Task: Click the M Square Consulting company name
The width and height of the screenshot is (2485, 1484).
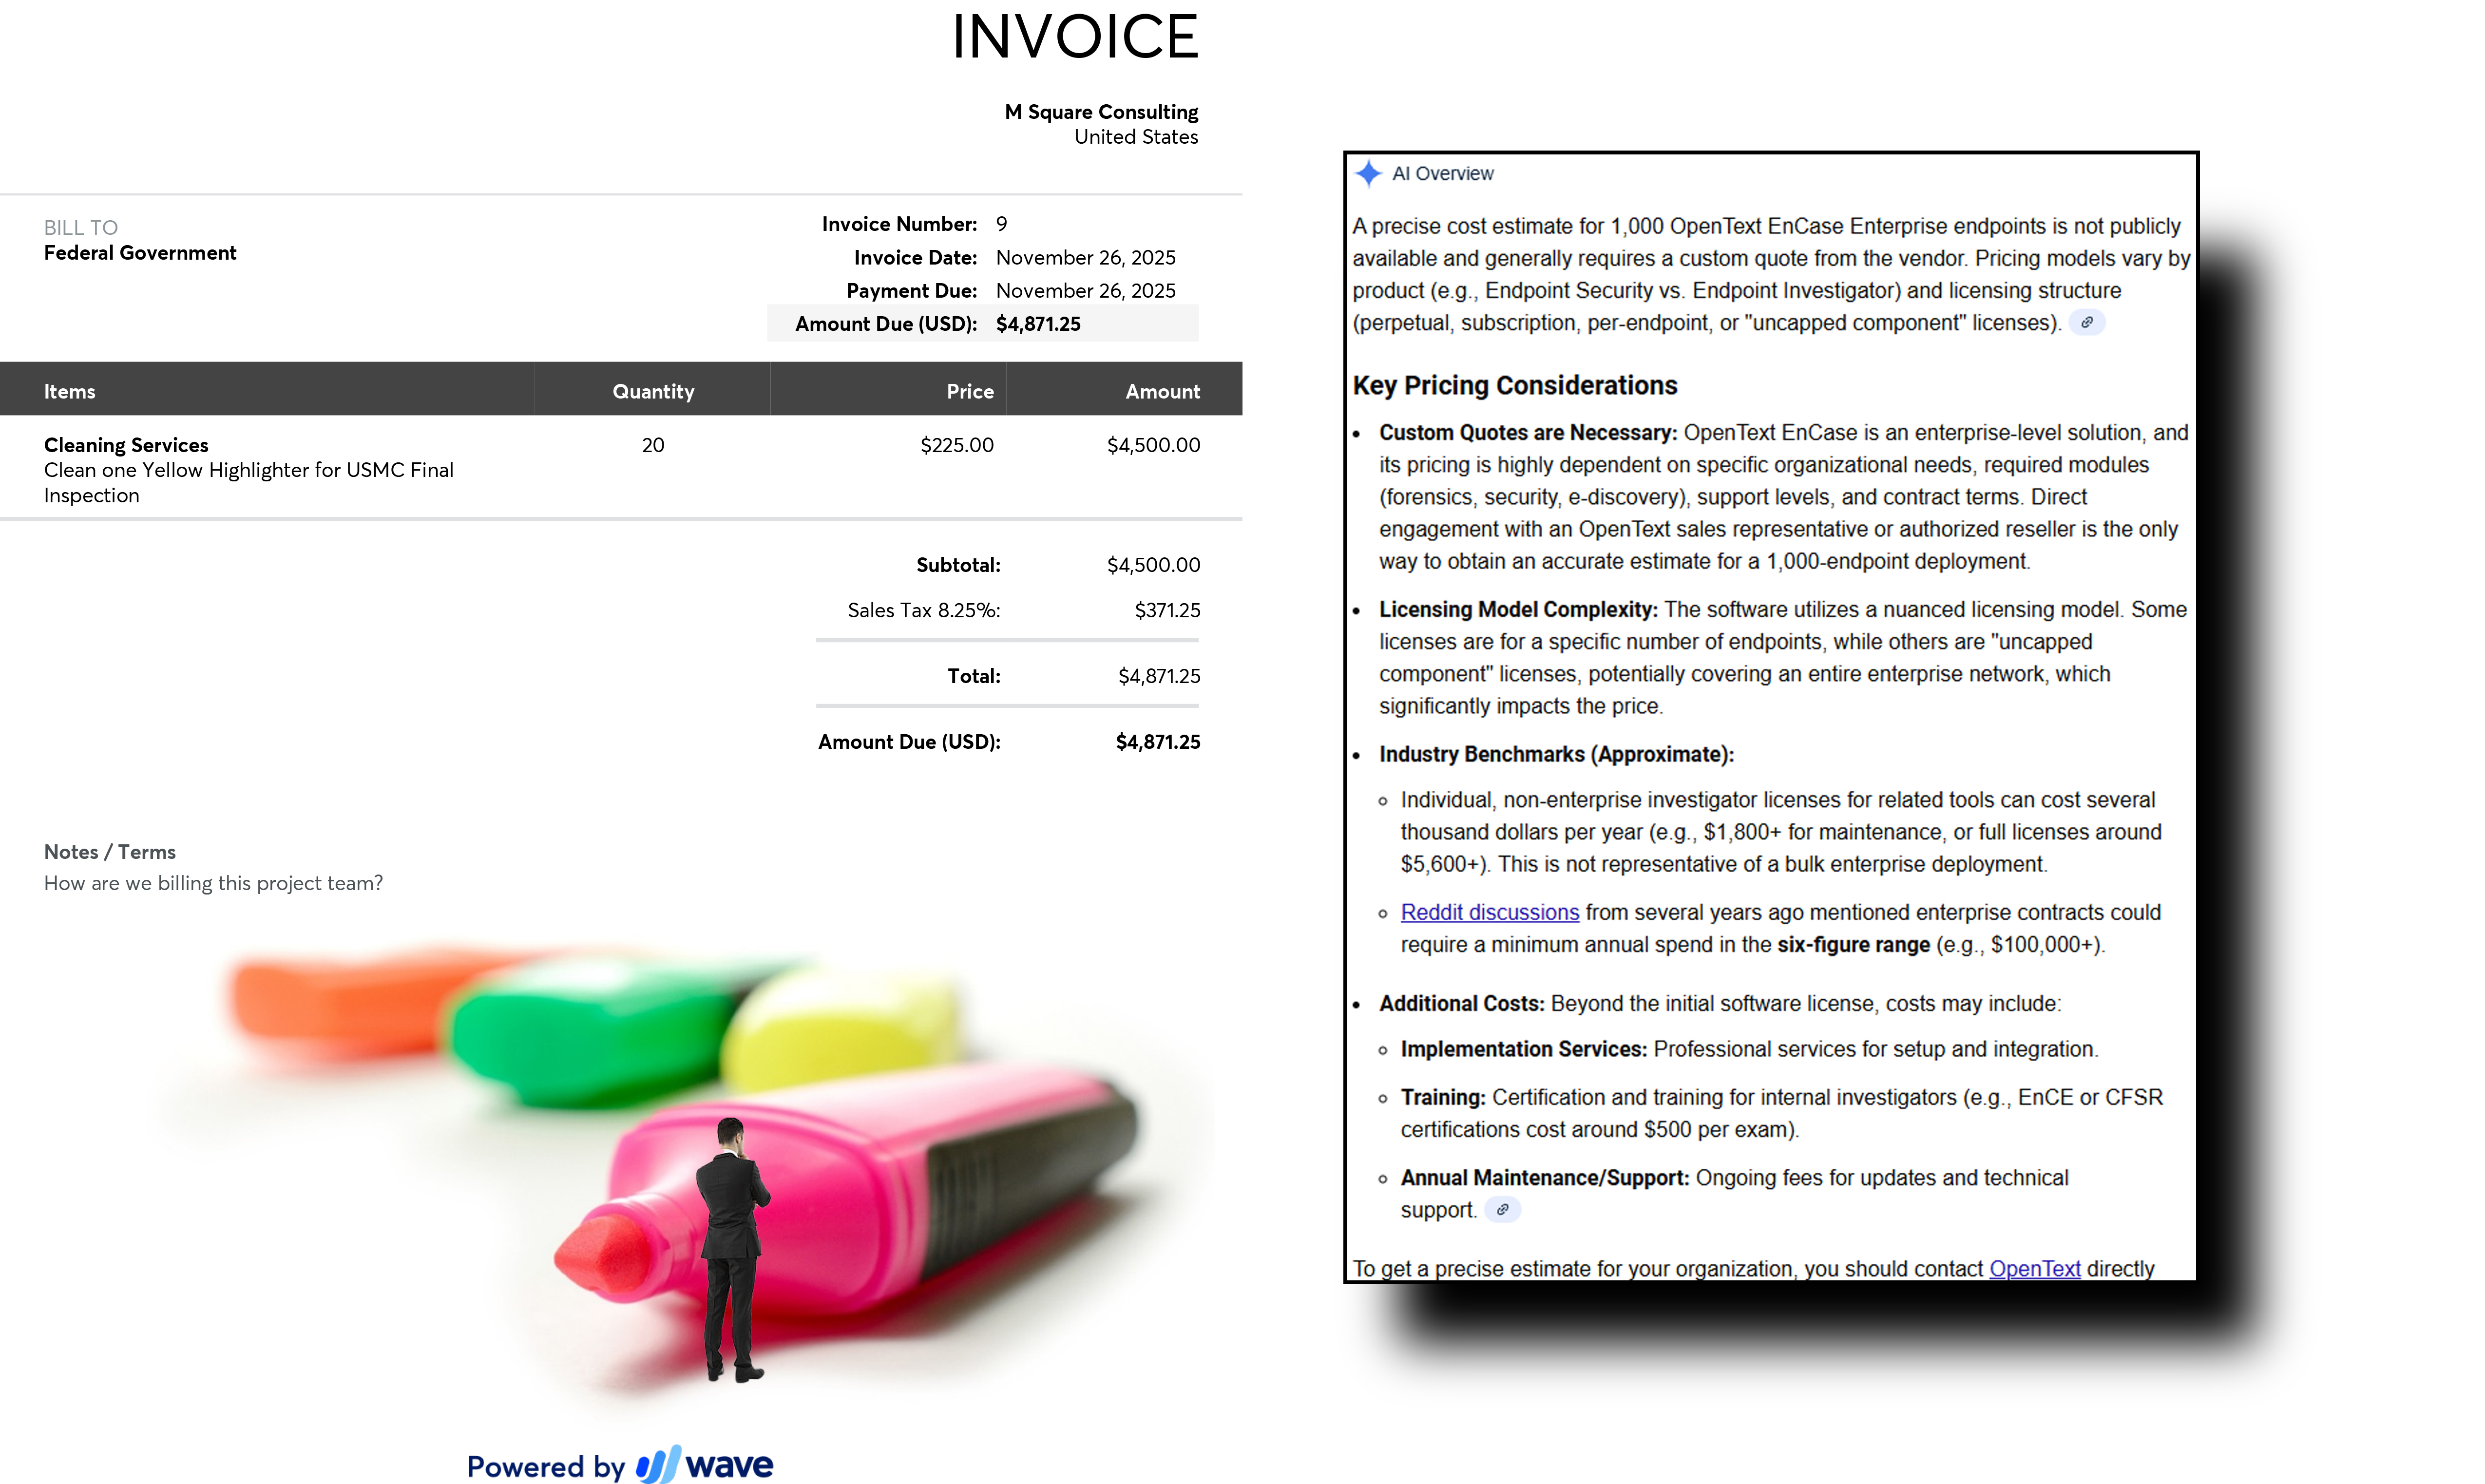Action: click(1100, 112)
